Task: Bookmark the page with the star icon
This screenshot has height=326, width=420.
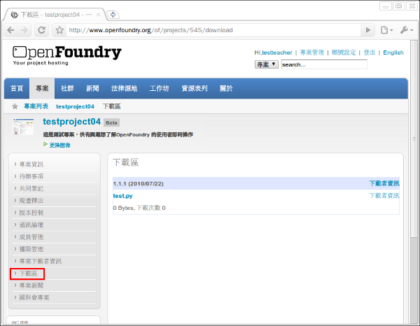Action: point(59,30)
